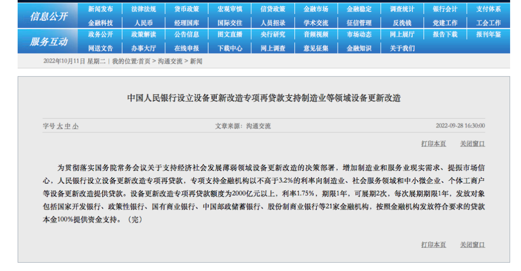Select the 信贷政策 menu item
Image resolution: width=521 pixels, height=271 pixels.
(x=273, y=9)
